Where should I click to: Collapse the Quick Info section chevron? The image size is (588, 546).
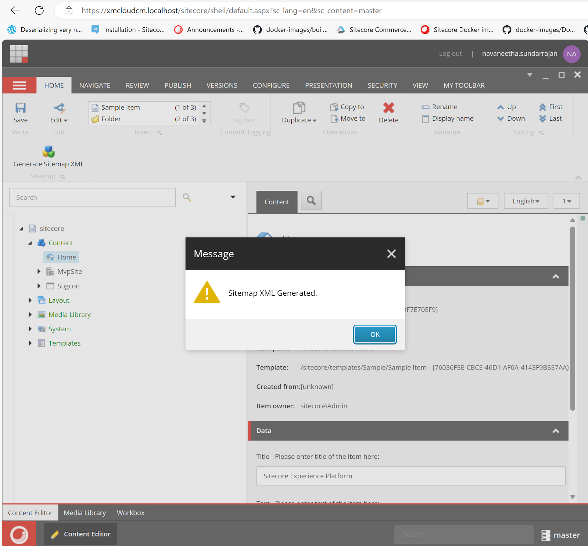[x=556, y=276]
